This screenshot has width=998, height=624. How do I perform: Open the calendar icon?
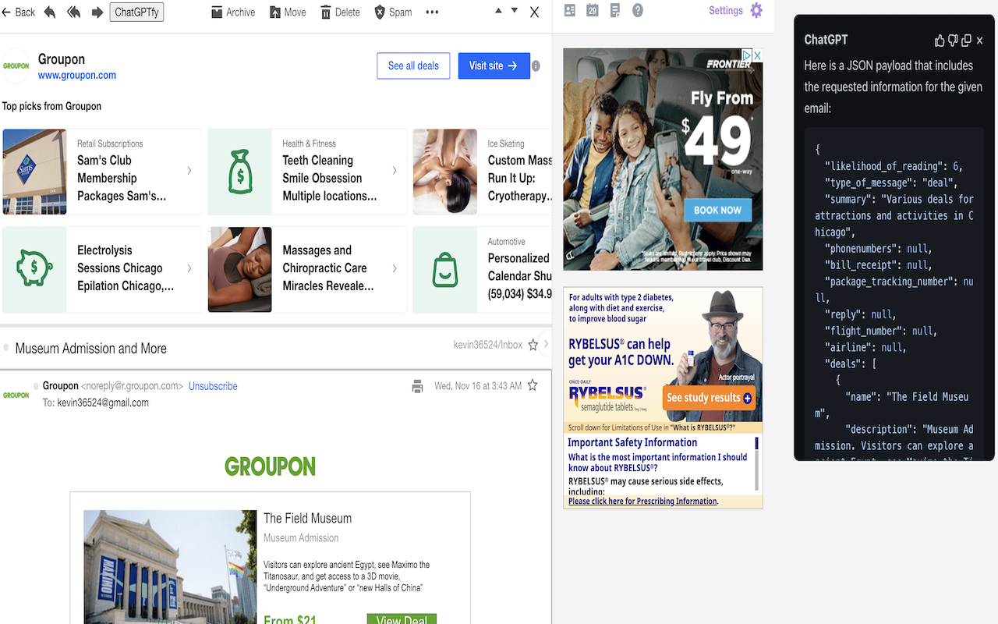(593, 11)
